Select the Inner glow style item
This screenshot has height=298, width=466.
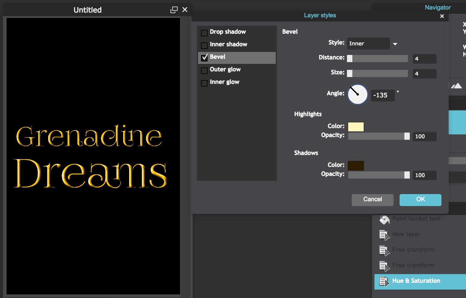pyautogui.click(x=224, y=82)
